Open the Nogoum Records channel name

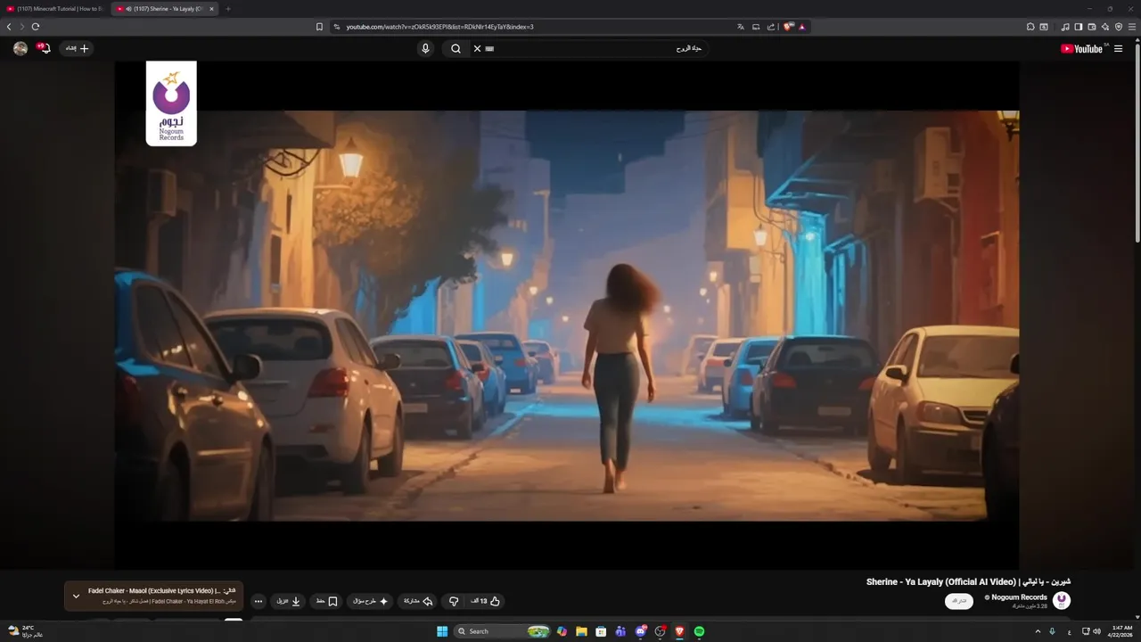click(x=1019, y=597)
